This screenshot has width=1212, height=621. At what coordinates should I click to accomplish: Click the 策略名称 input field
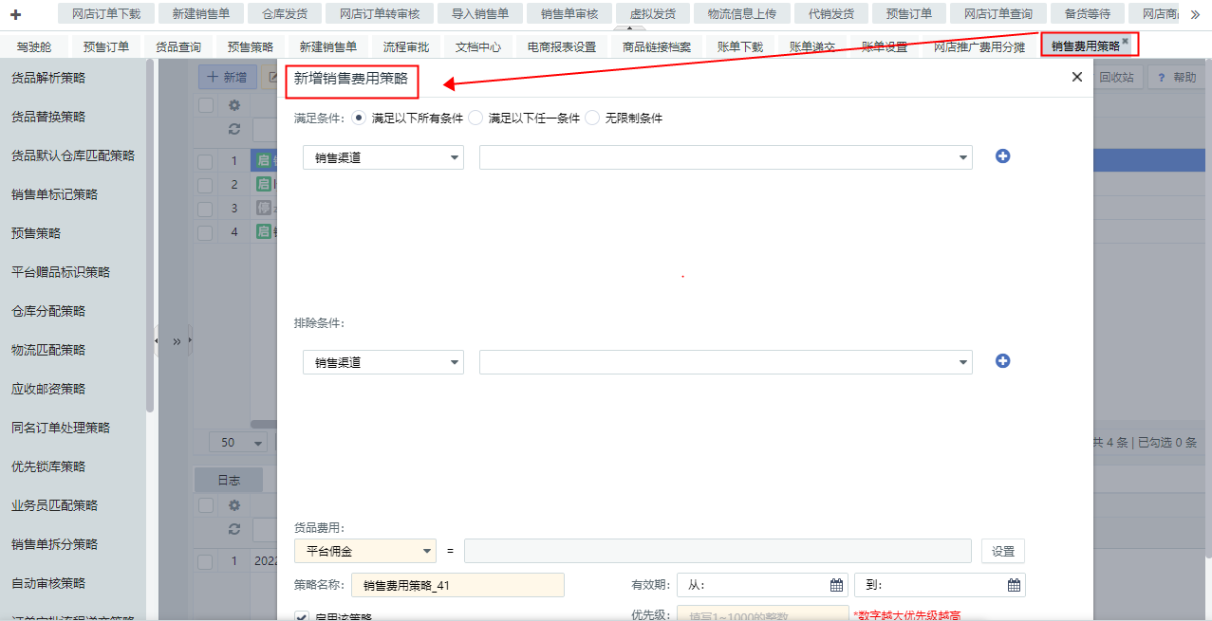tap(457, 585)
